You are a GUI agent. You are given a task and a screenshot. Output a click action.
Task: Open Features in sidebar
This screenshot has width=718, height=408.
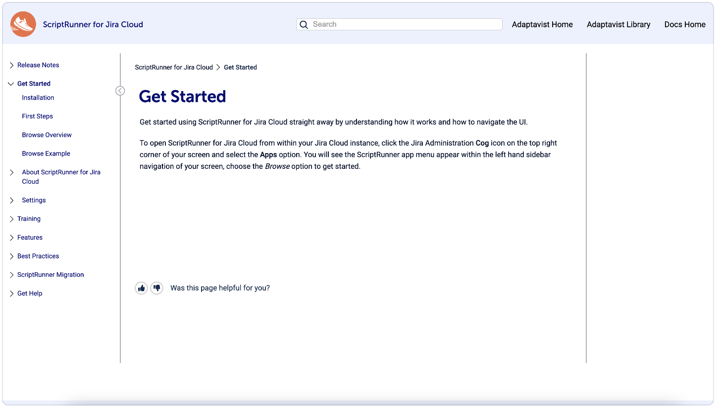pos(30,238)
